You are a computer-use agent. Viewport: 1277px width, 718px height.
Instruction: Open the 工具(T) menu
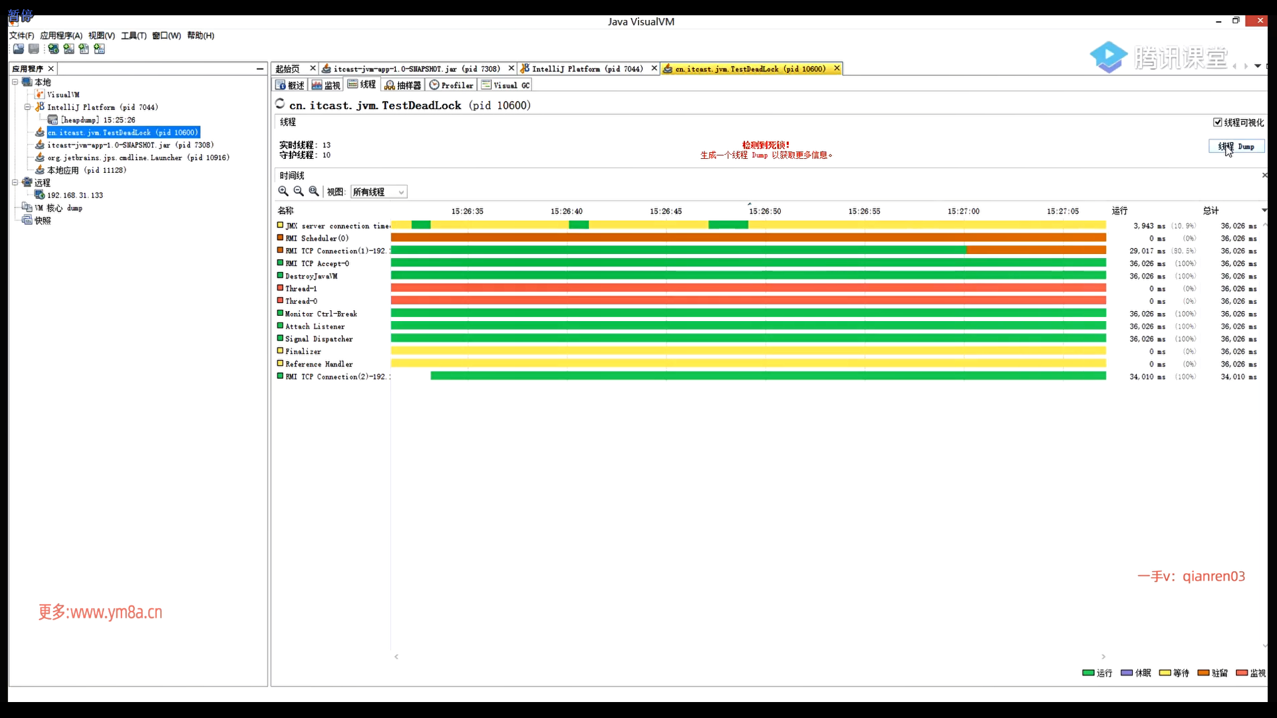[133, 35]
